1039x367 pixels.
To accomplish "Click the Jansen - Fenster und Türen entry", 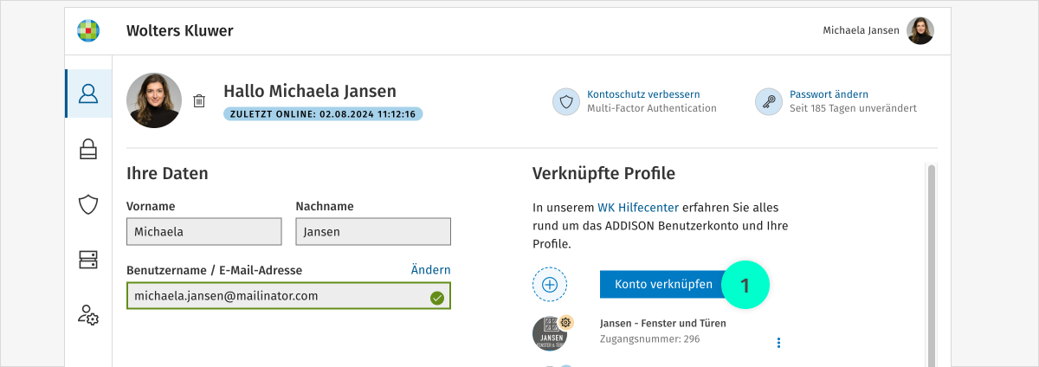I will (x=662, y=324).
